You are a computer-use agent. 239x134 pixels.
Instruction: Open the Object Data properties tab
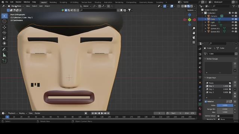click(200, 104)
